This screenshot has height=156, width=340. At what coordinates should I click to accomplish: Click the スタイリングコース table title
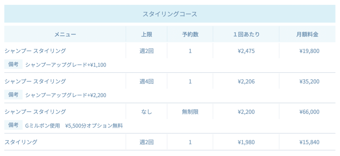pos(170,14)
